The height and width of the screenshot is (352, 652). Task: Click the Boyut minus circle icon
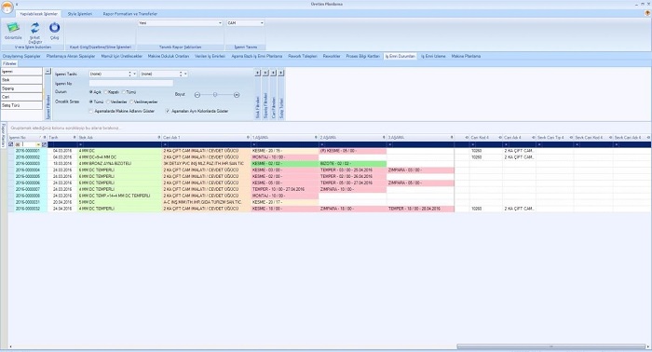point(197,95)
